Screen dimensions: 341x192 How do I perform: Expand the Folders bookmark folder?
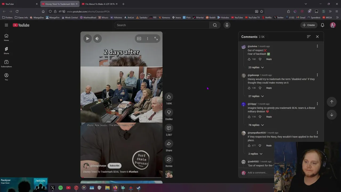coord(7,18)
